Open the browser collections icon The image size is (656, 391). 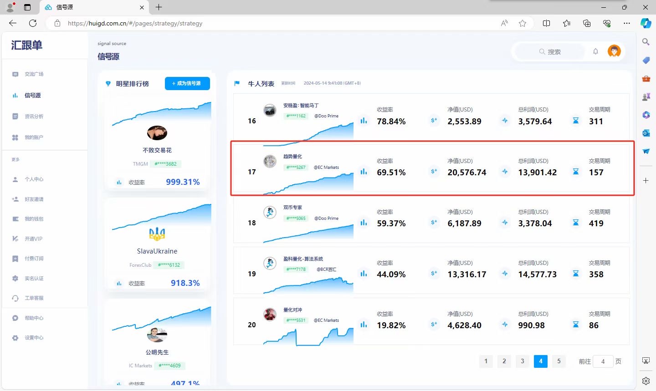click(587, 23)
